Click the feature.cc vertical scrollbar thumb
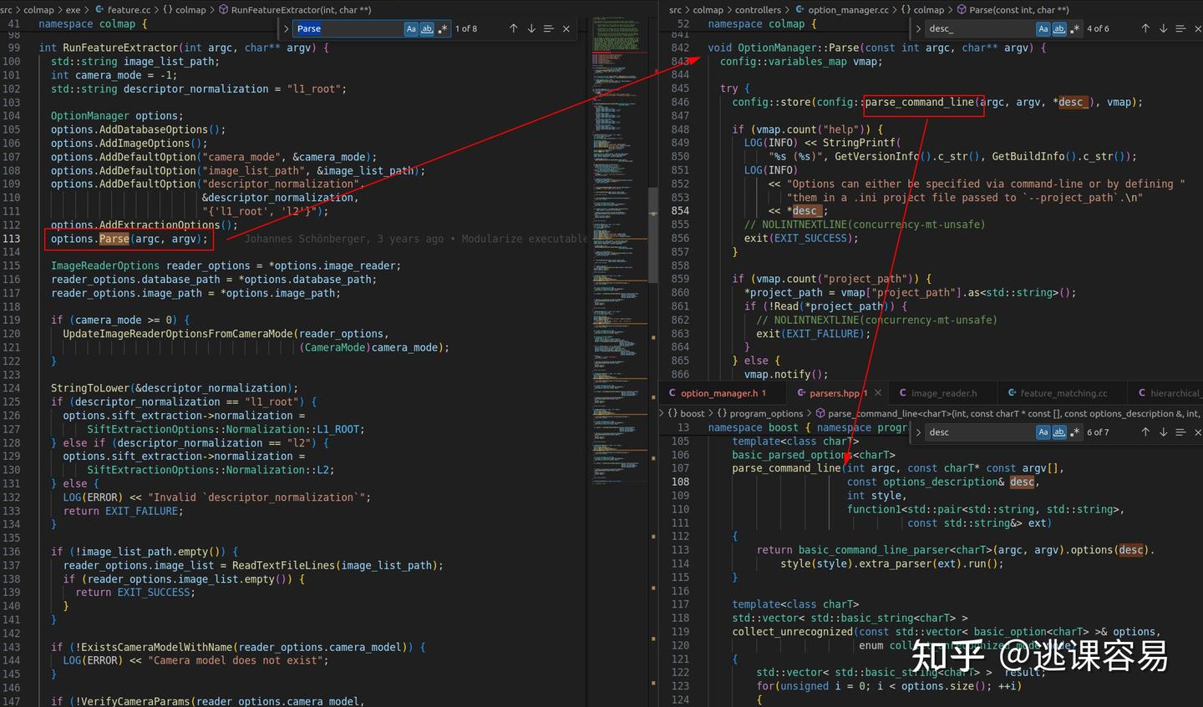 653,236
